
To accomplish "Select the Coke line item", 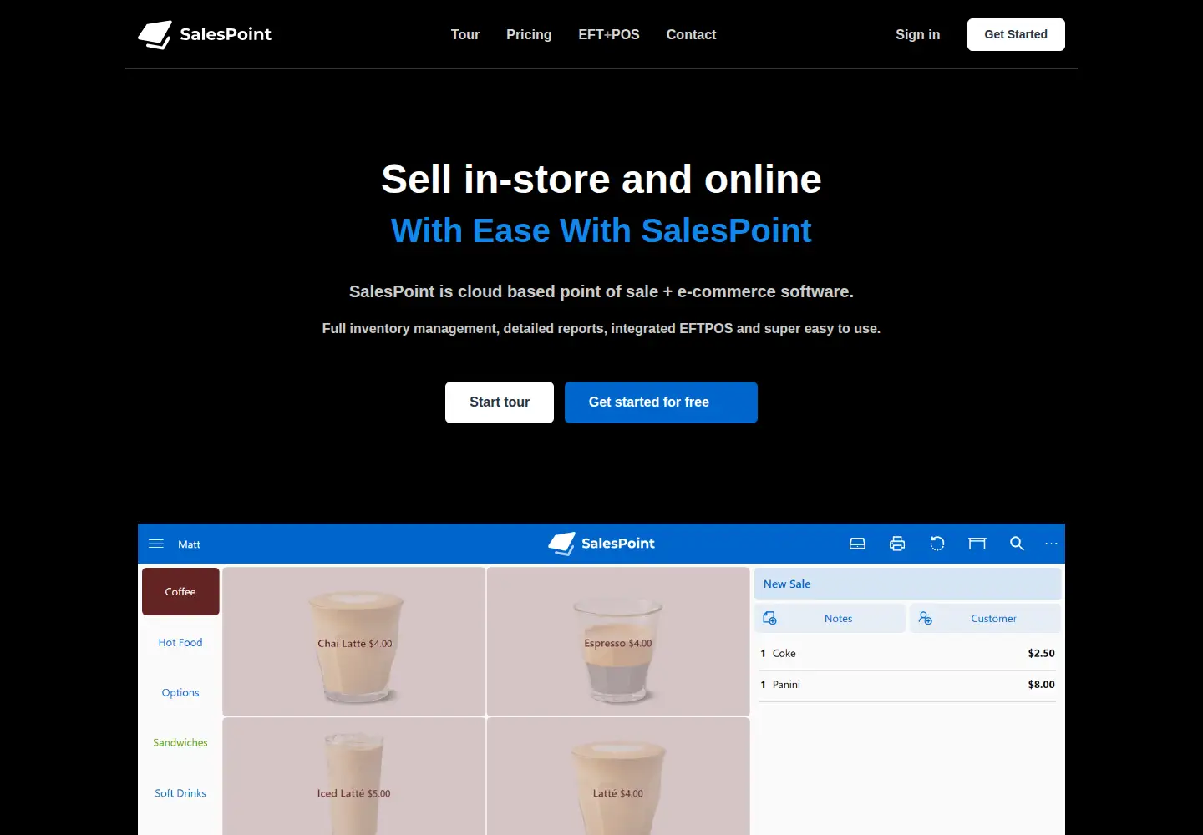I will pyautogui.click(x=907, y=653).
